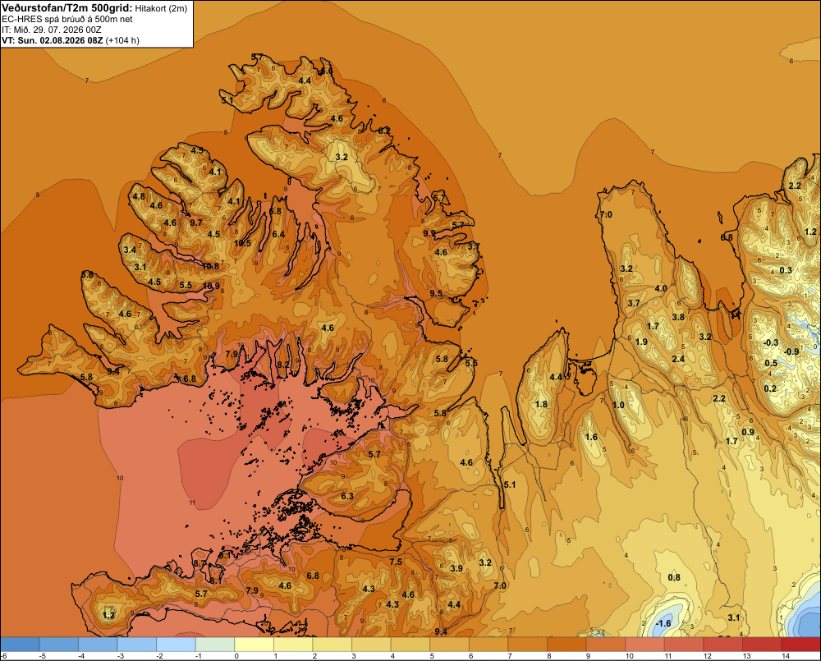Click the 6.3 temperature value

[347, 496]
